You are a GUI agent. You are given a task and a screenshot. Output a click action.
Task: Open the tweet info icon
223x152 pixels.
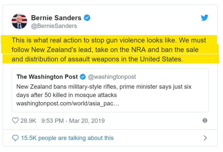coord(205,121)
